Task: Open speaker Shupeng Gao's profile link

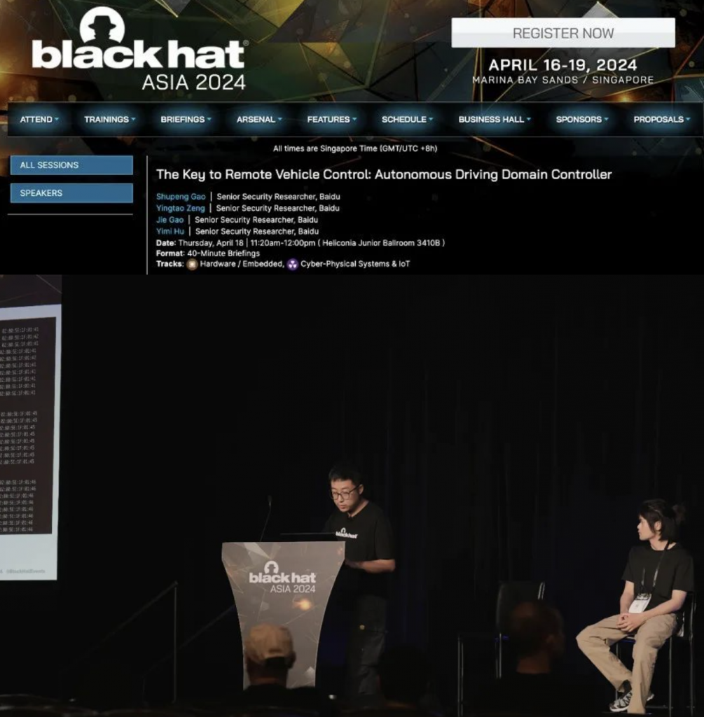Action: [181, 197]
